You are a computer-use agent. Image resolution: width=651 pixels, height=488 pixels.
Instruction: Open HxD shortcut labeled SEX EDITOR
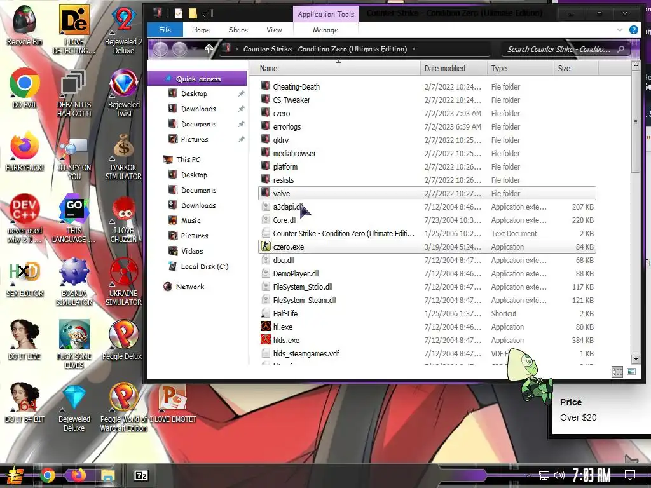(x=25, y=278)
